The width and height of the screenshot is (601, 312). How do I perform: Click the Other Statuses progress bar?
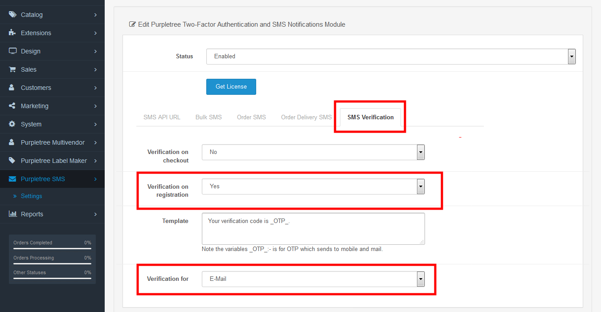(52, 279)
